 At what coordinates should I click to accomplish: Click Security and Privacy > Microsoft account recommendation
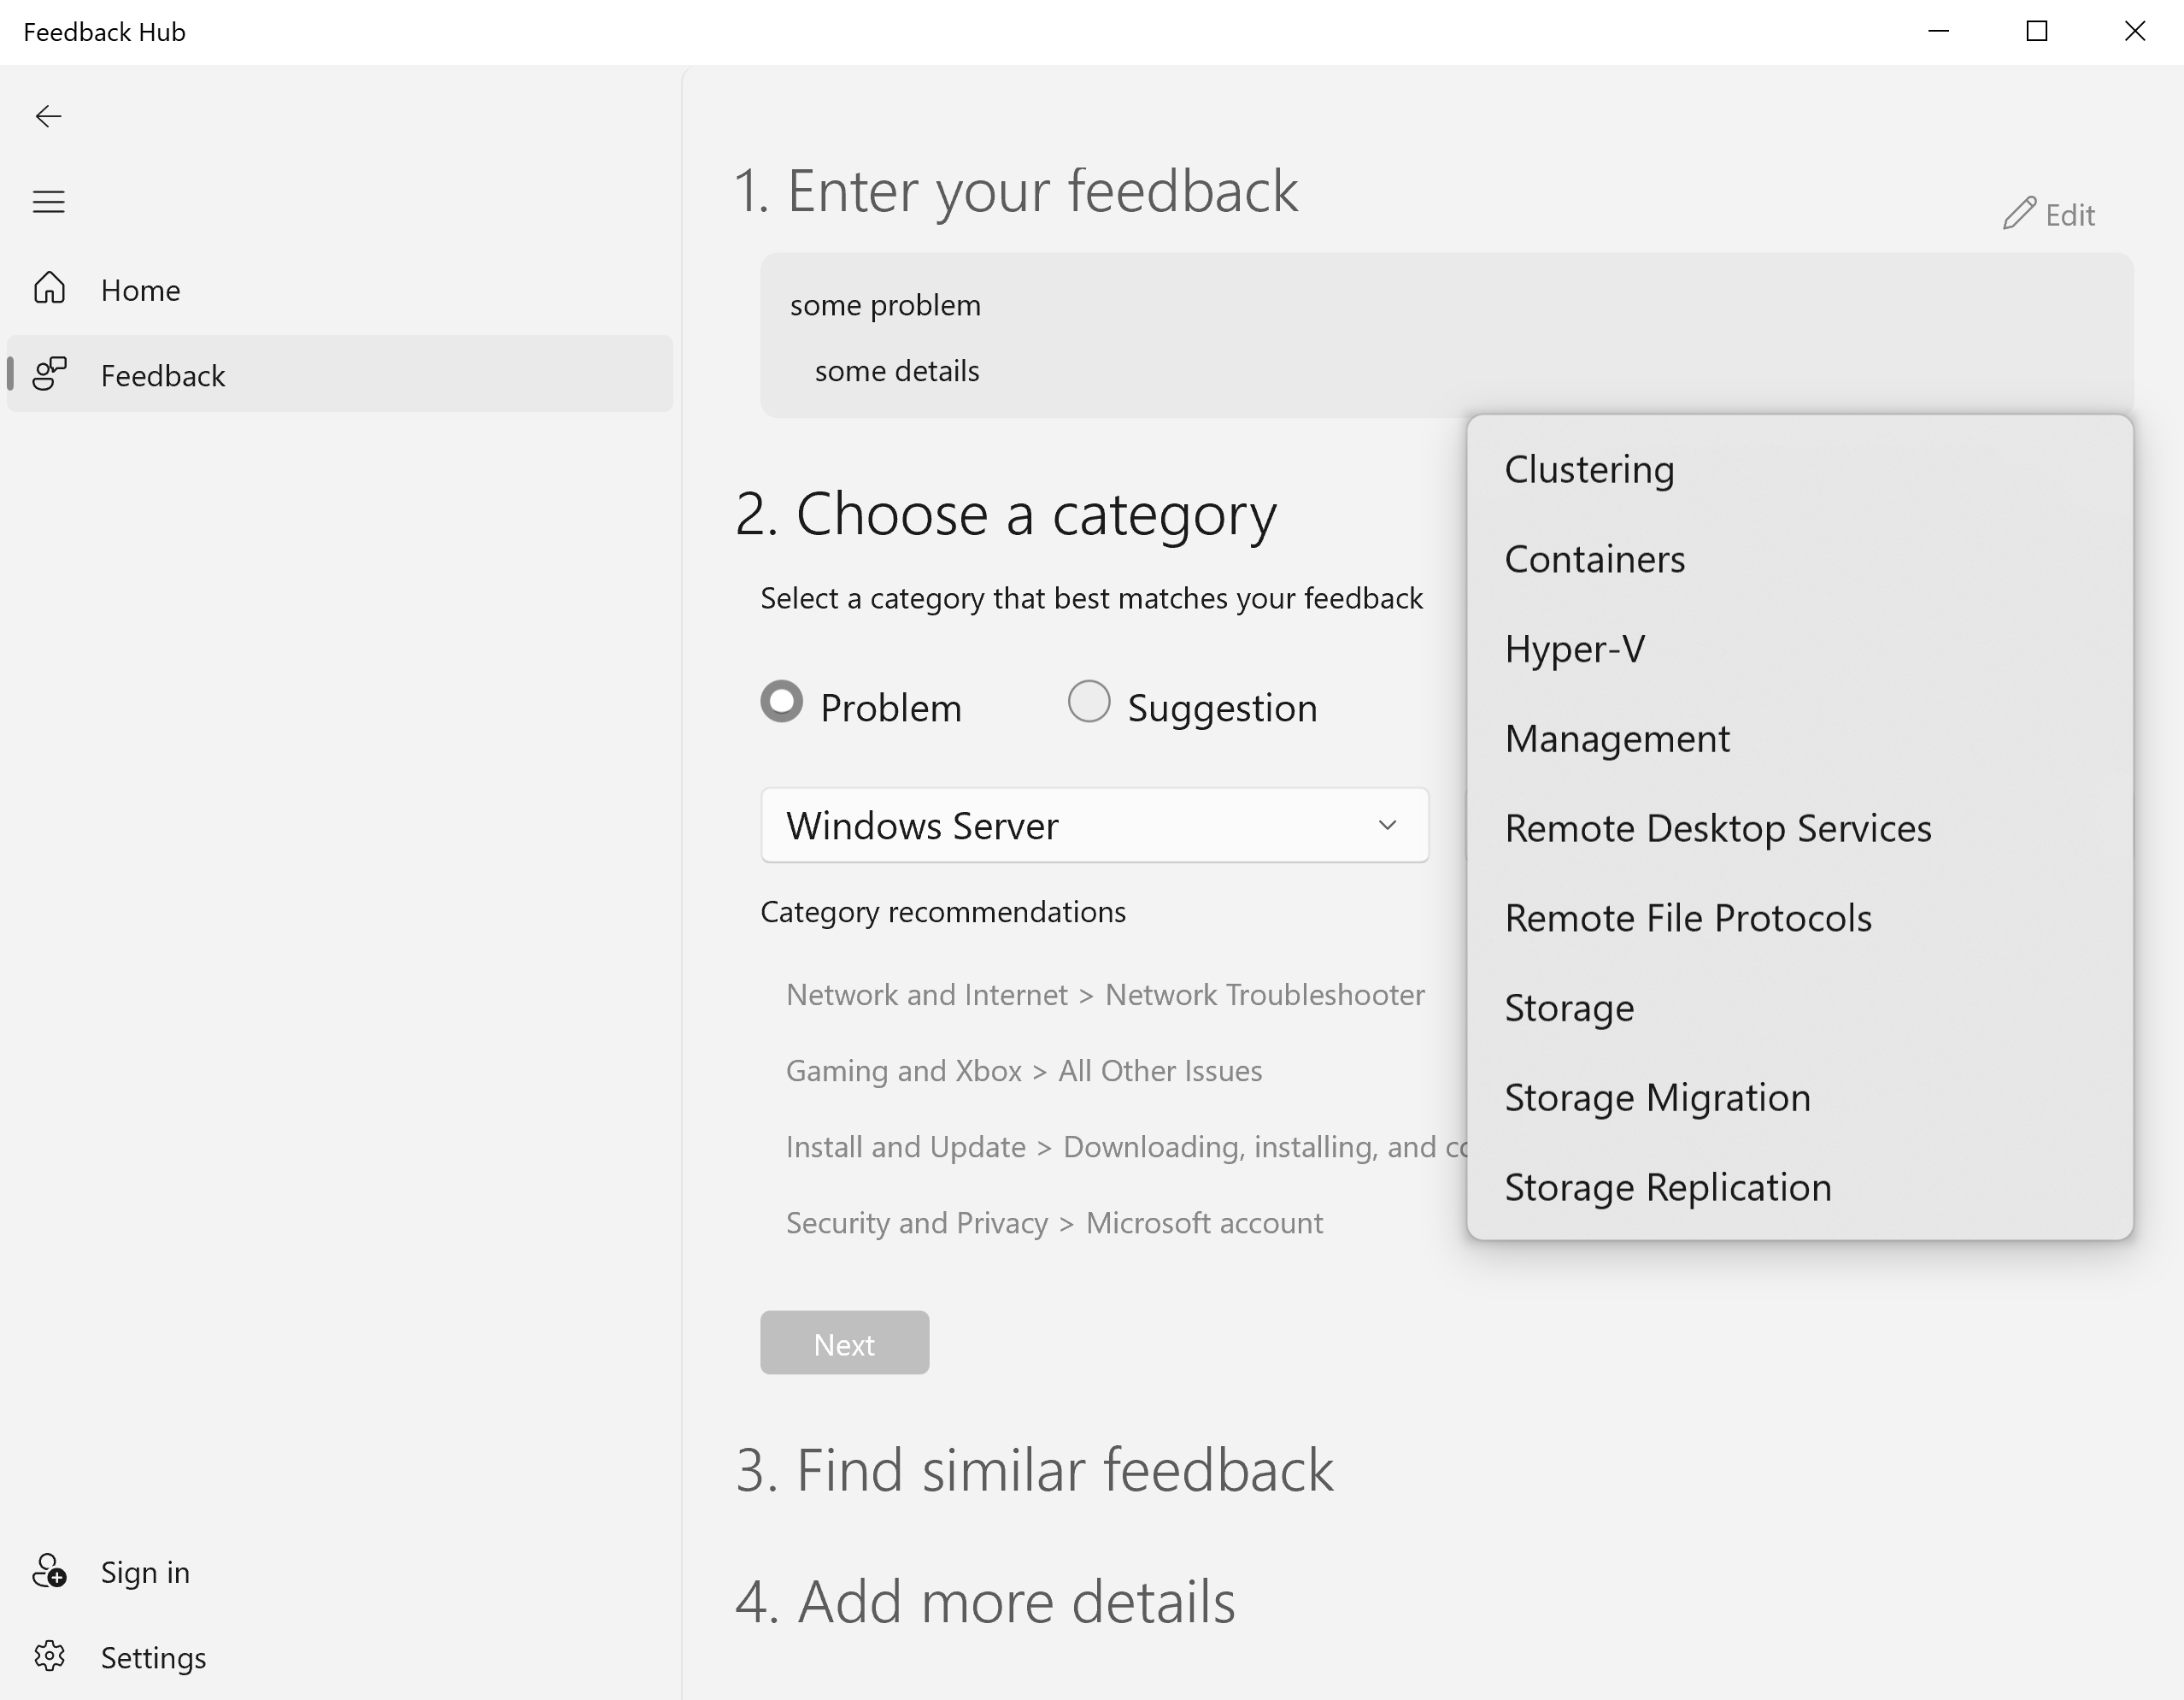1054,1223
